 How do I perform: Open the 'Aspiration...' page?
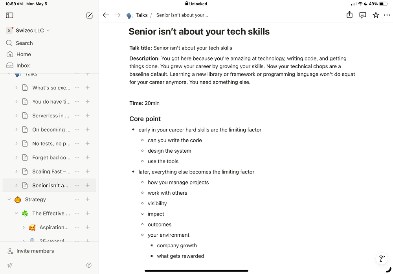54,227
